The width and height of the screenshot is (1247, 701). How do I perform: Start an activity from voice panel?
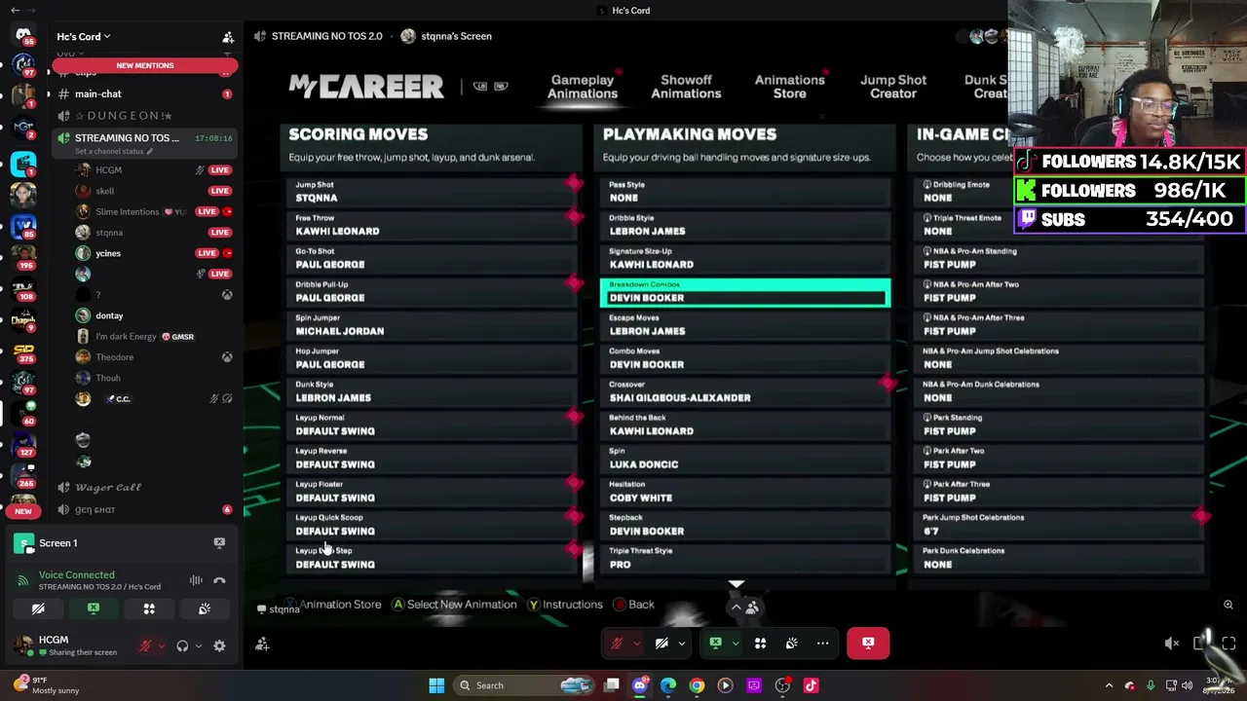149,609
